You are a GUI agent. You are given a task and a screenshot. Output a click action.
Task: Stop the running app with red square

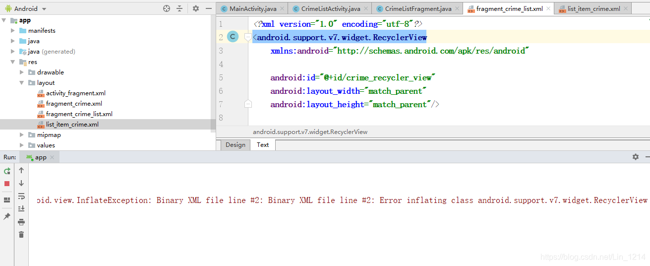(7, 184)
